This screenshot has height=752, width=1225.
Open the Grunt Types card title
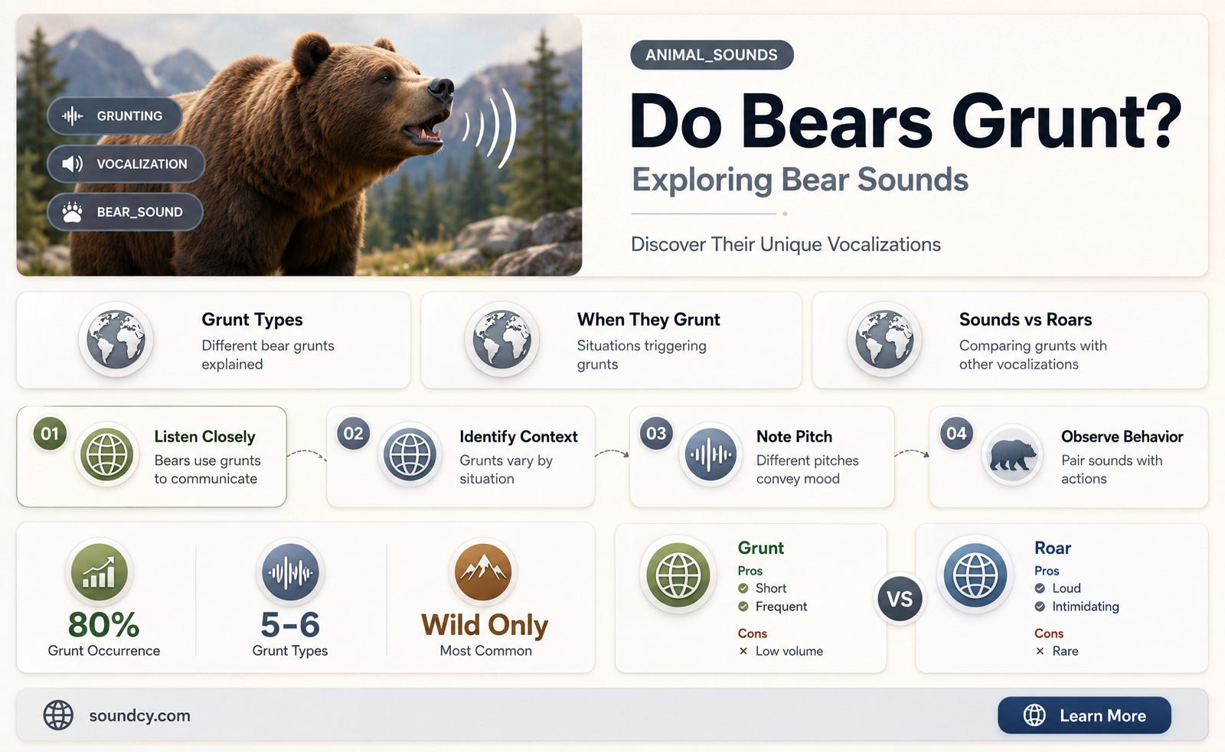(x=252, y=320)
